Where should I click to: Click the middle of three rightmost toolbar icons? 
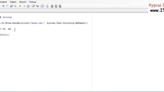(56, 6)
